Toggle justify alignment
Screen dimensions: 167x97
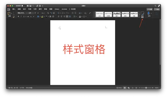[67, 16]
